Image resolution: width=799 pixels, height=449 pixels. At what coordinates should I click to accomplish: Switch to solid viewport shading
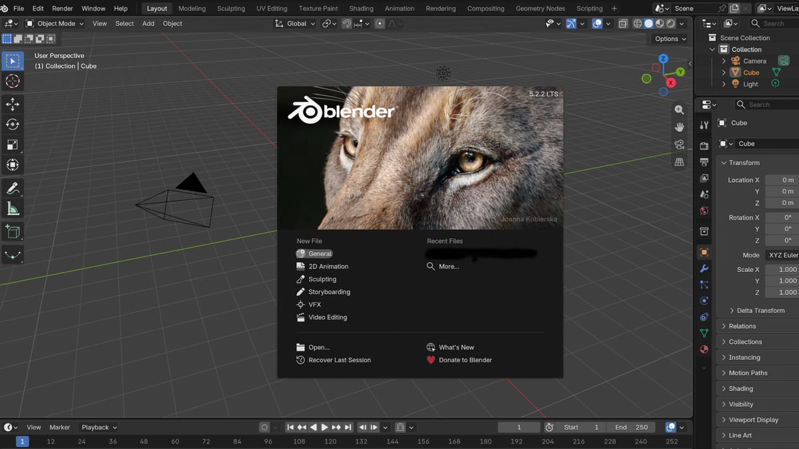649,23
